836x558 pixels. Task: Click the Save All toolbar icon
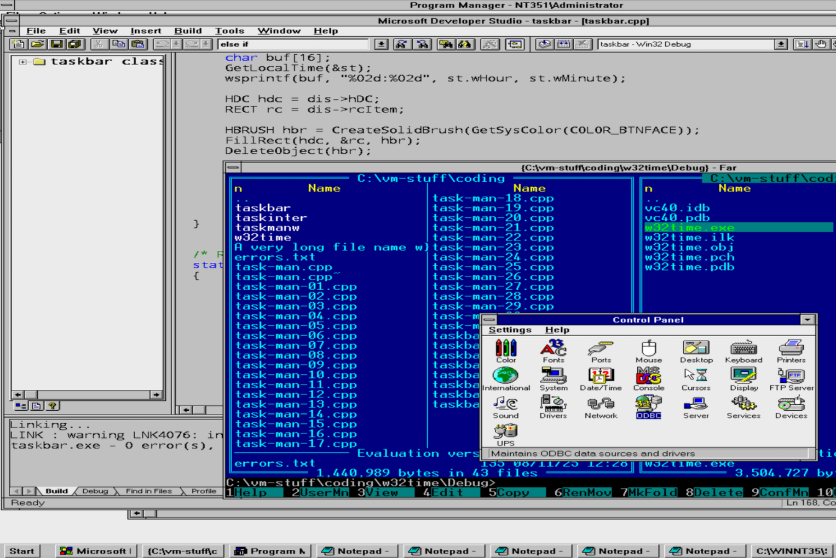click(x=74, y=44)
